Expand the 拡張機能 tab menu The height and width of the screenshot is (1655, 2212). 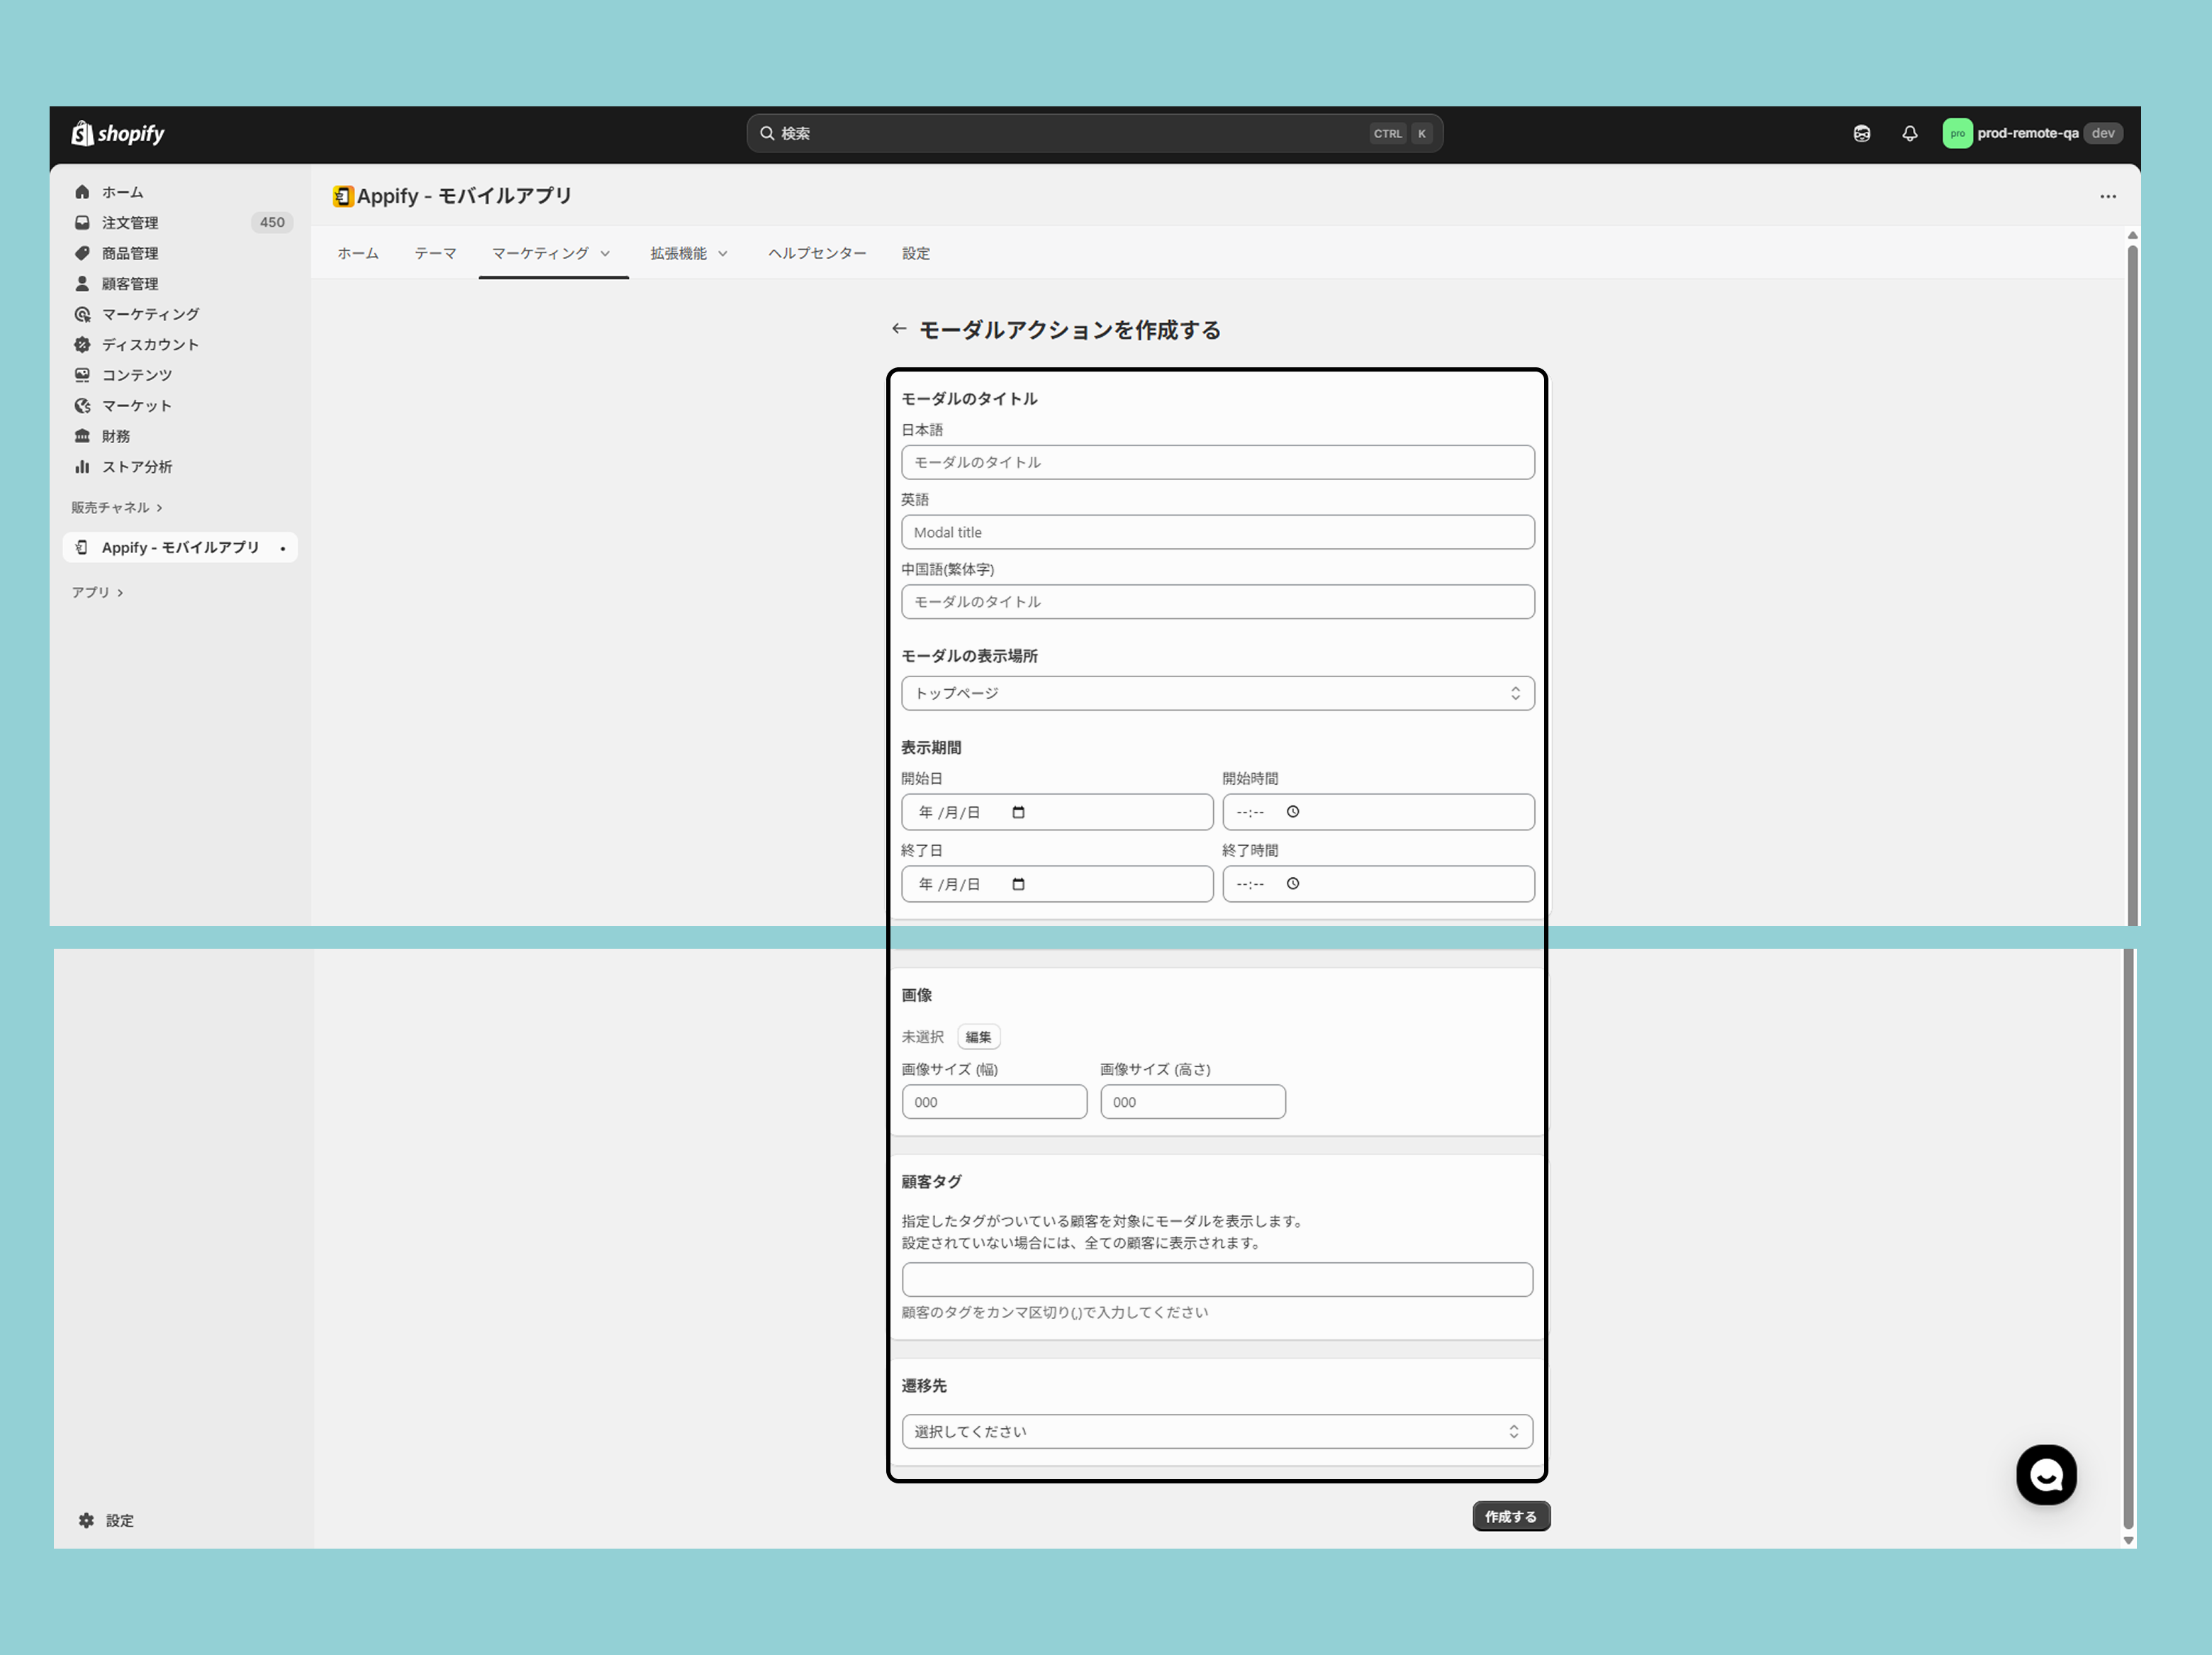tap(688, 253)
